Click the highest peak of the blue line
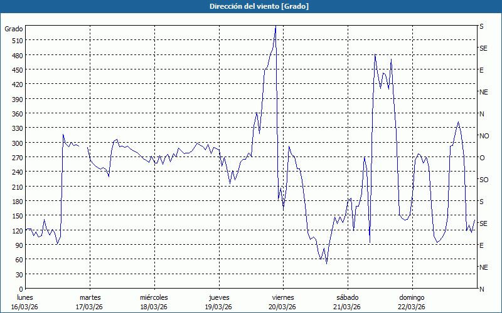Image resolution: width=502 pixels, height=313 pixels. pos(275,27)
